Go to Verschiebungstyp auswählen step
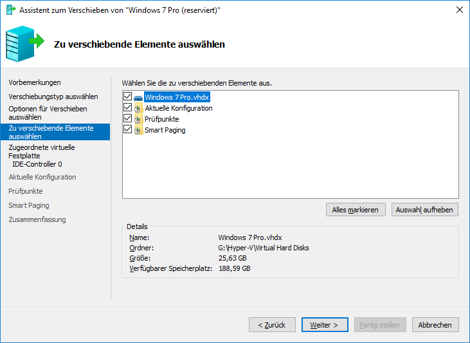This screenshot has height=343, width=470. [x=53, y=97]
